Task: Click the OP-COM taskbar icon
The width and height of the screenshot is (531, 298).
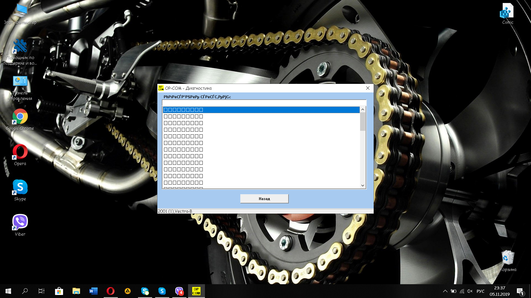Action: pos(196,291)
